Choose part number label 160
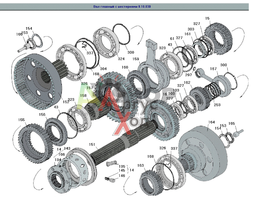The image size is (253, 199). click(x=124, y=67)
